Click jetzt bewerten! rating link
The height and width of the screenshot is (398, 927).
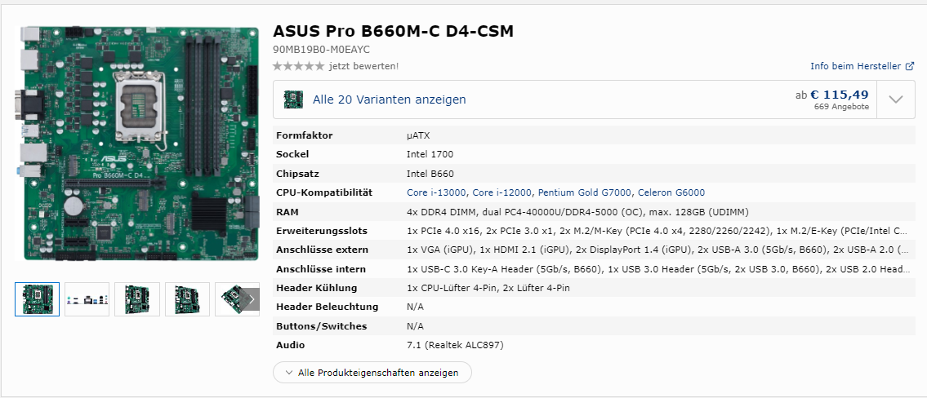pyautogui.click(x=363, y=66)
